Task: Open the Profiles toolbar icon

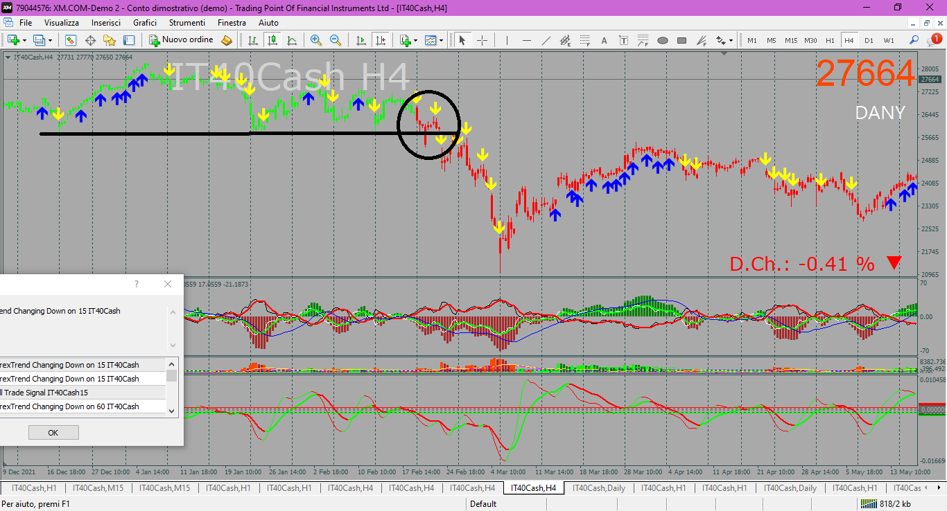Action: point(39,40)
